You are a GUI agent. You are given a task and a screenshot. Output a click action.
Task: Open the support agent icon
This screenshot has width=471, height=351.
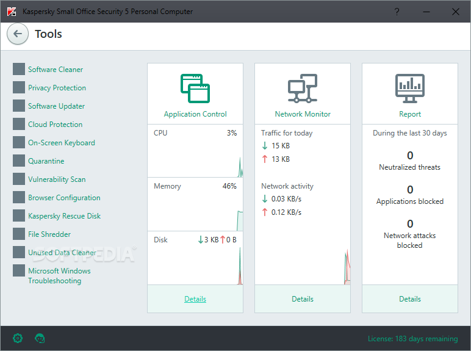point(40,338)
